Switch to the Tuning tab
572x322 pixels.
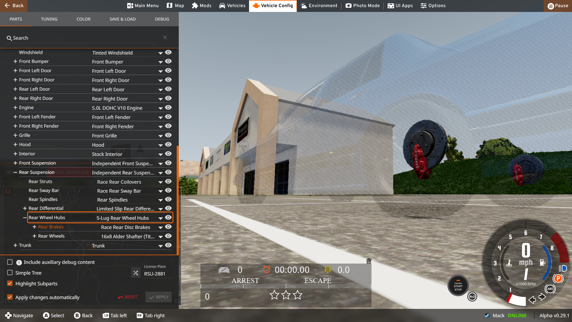(x=49, y=19)
